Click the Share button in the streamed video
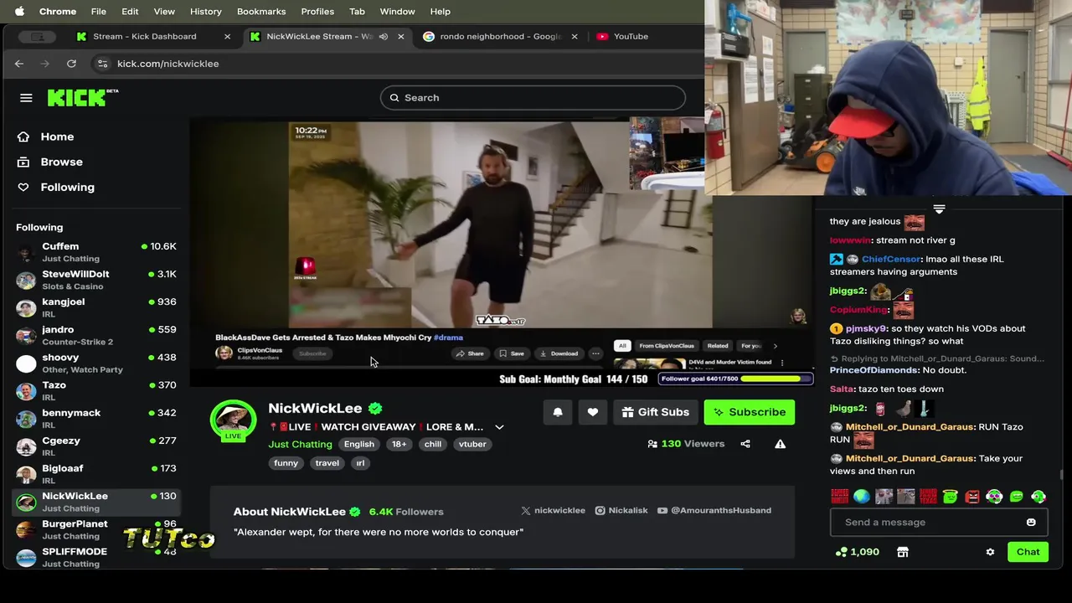Image resolution: width=1072 pixels, height=603 pixels. [470, 353]
